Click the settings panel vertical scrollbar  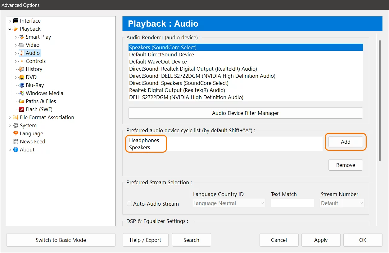(380, 101)
